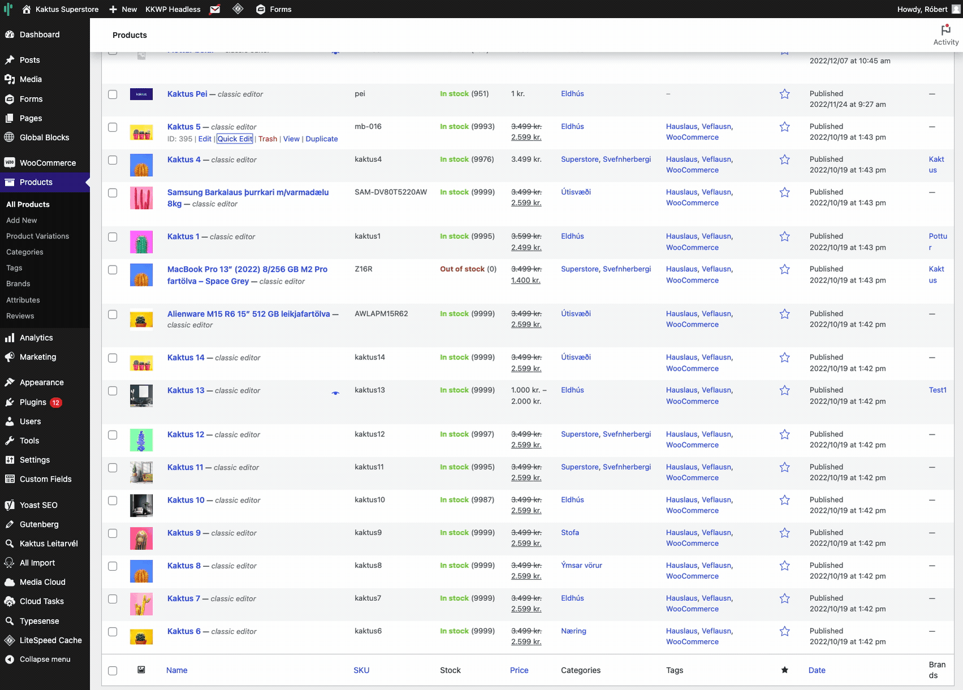Image resolution: width=963 pixels, height=690 pixels.
Task: Click the diamond icon in admin bar
Action: tap(238, 9)
